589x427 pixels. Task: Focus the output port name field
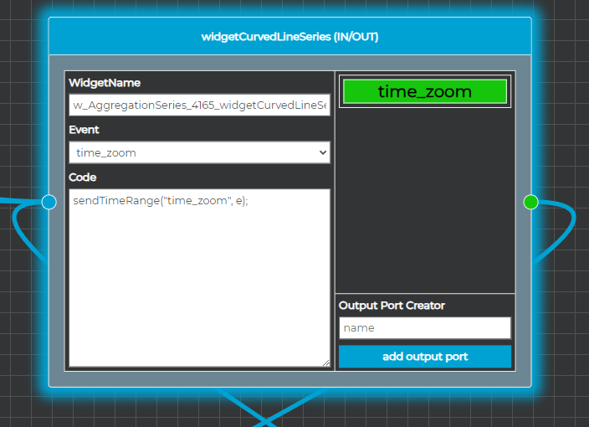tap(424, 327)
